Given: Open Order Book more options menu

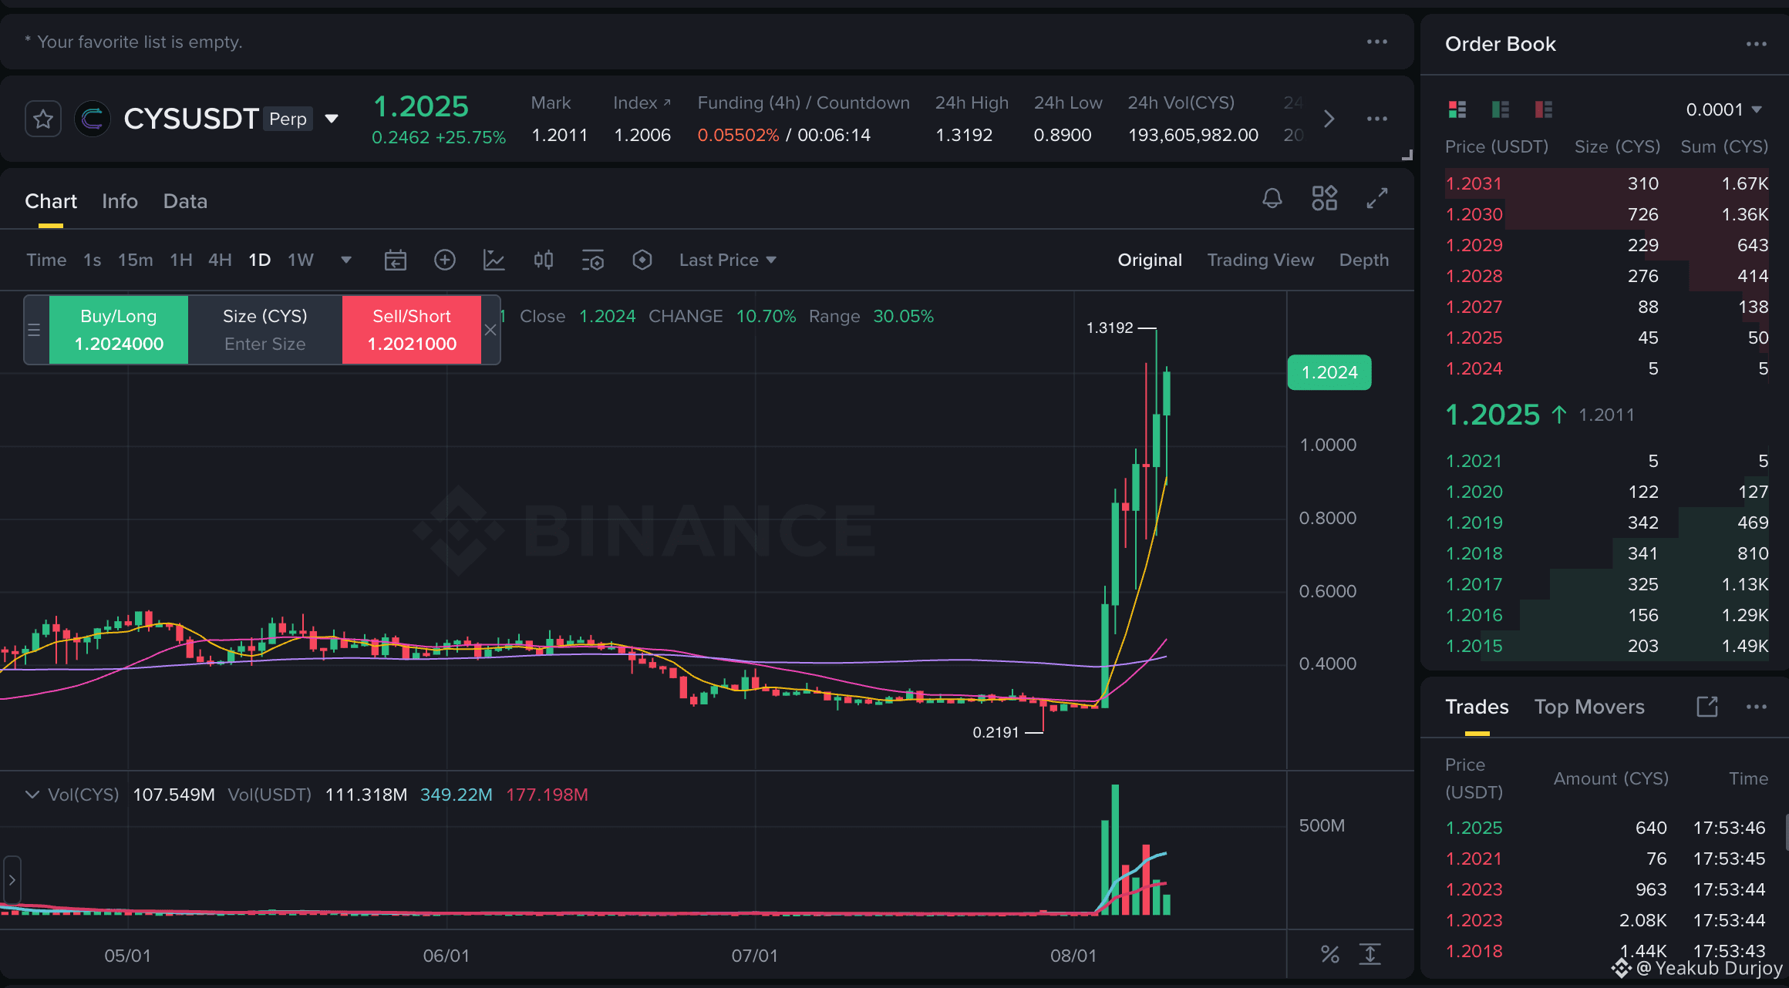Looking at the screenshot, I should 1757,44.
